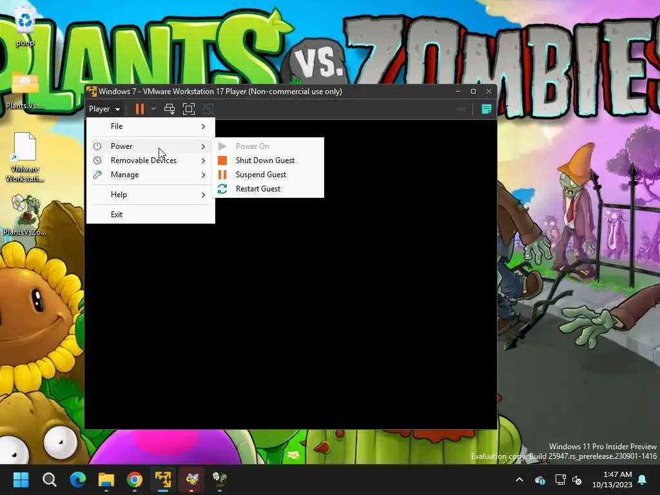
Task: Expand the Removable Devices chevron arrow
Action: [203, 160]
